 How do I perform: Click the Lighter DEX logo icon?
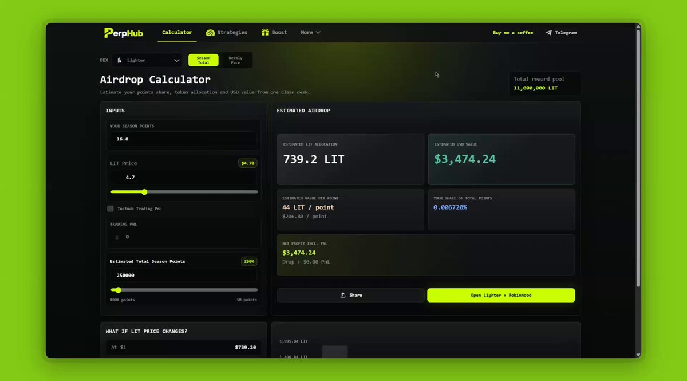tap(120, 60)
